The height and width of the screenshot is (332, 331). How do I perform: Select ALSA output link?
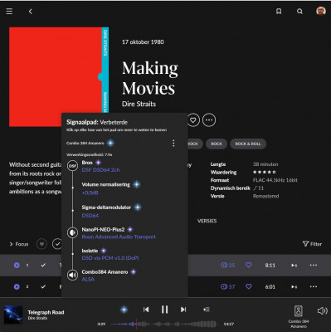pyautogui.click(x=88, y=279)
